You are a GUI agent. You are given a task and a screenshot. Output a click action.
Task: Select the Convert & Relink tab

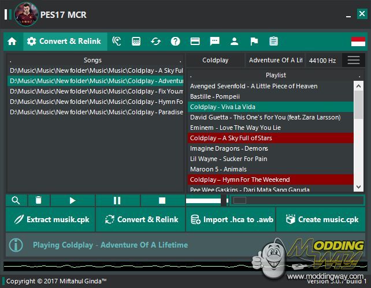point(64,42)
